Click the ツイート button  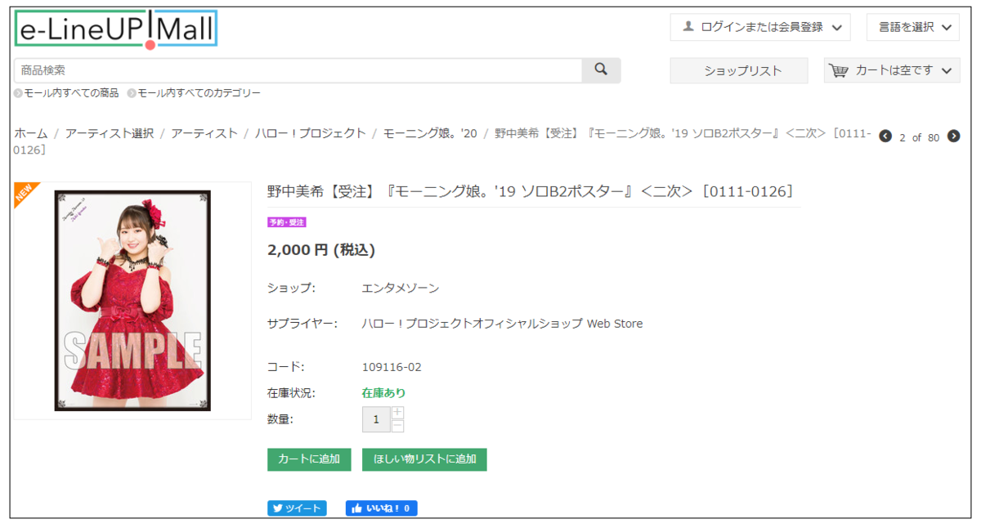297,508
